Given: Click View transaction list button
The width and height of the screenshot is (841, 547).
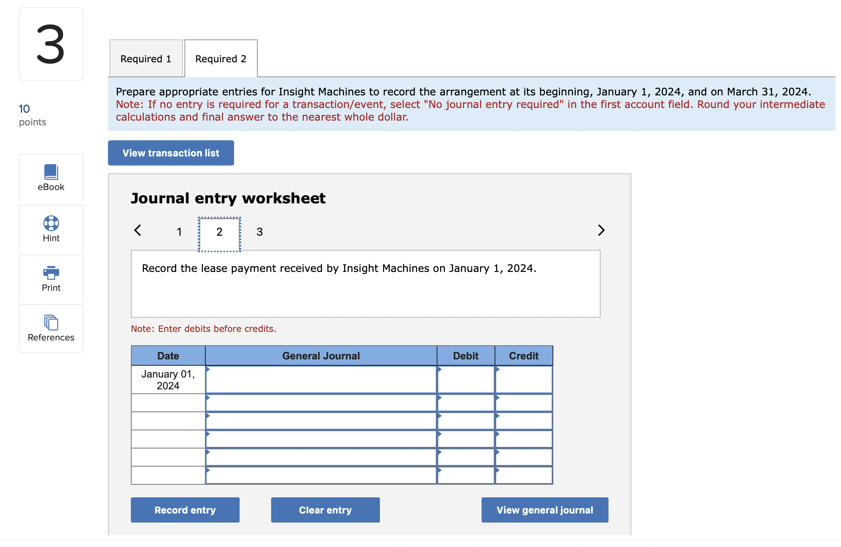Looking at the screenshot, I should click(x=171, y=153).
